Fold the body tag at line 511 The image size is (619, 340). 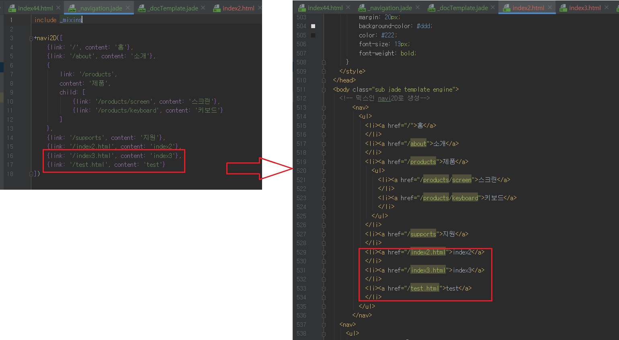pos(324,90)
